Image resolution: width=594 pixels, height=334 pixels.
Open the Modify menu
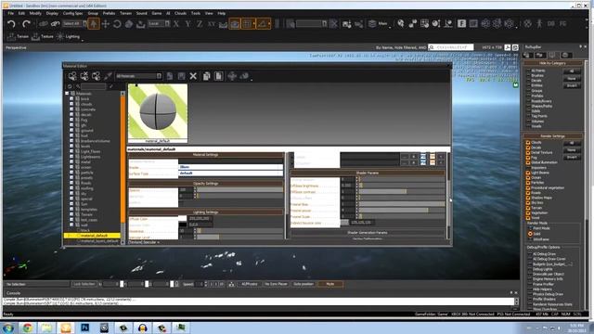click(35, 13)
